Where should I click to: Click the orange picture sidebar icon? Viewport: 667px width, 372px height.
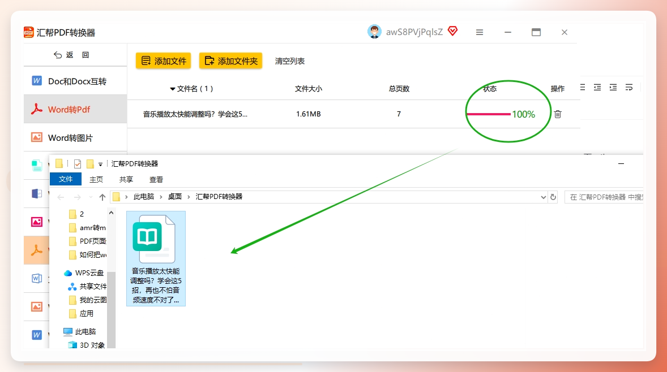tap(37, 306)
